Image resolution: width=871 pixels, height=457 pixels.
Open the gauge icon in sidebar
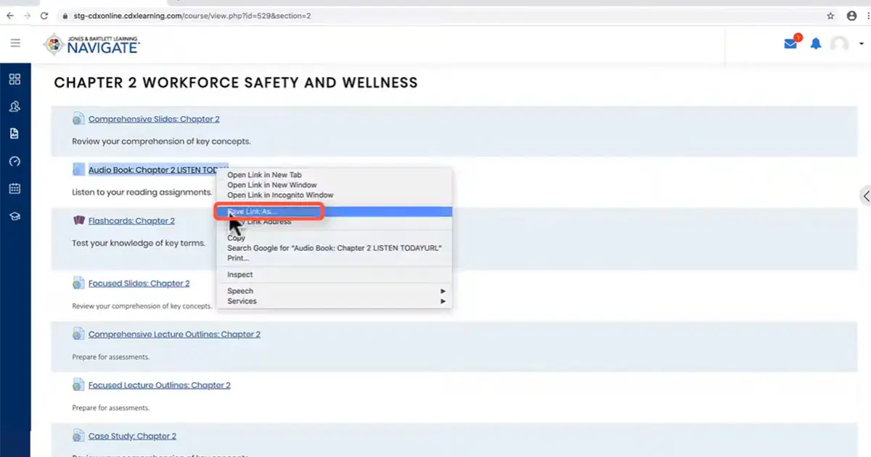[15, 161]
